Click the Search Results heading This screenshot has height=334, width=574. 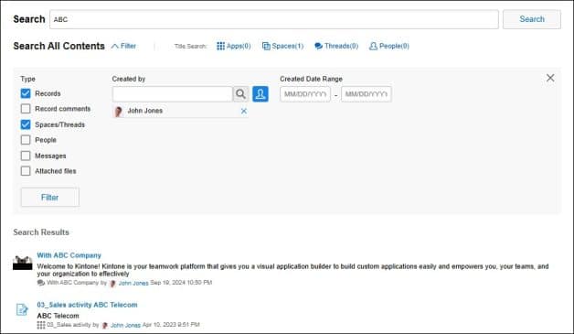(41, 232)
